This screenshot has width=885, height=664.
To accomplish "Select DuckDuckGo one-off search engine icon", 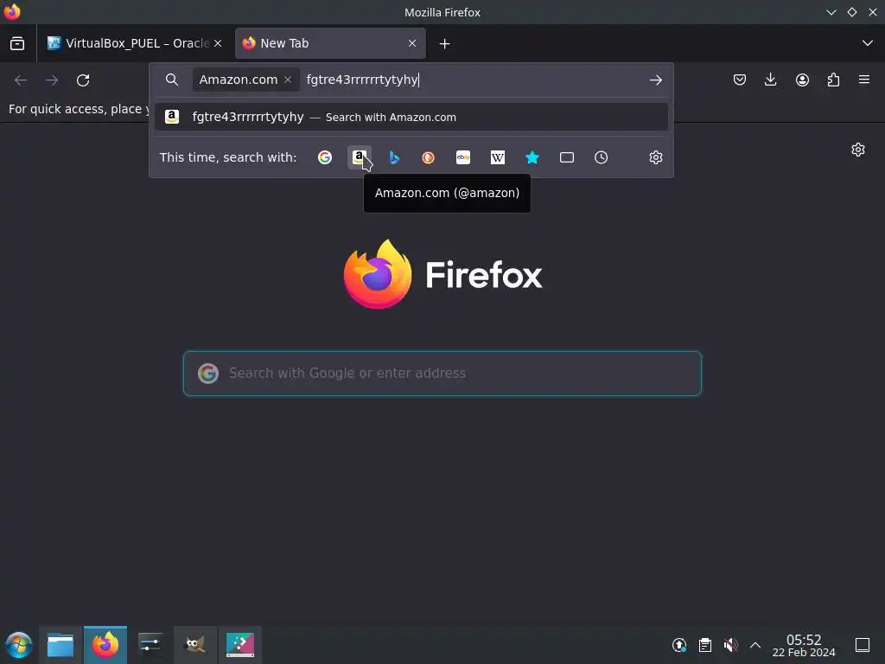I will coord(429,157).
